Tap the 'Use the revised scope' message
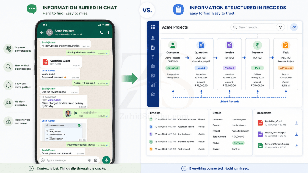The width and height of the screenshot is (308, 173). (59, 90)
